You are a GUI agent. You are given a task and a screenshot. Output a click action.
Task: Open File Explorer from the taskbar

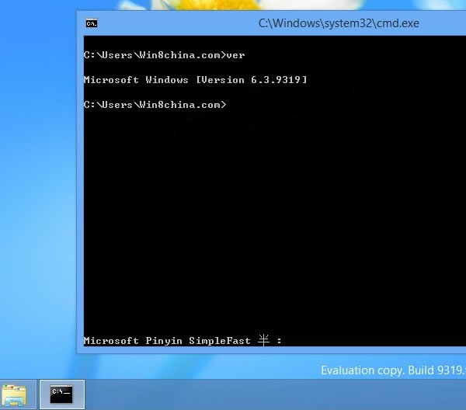pyautogui.click(x=13, y=394)
